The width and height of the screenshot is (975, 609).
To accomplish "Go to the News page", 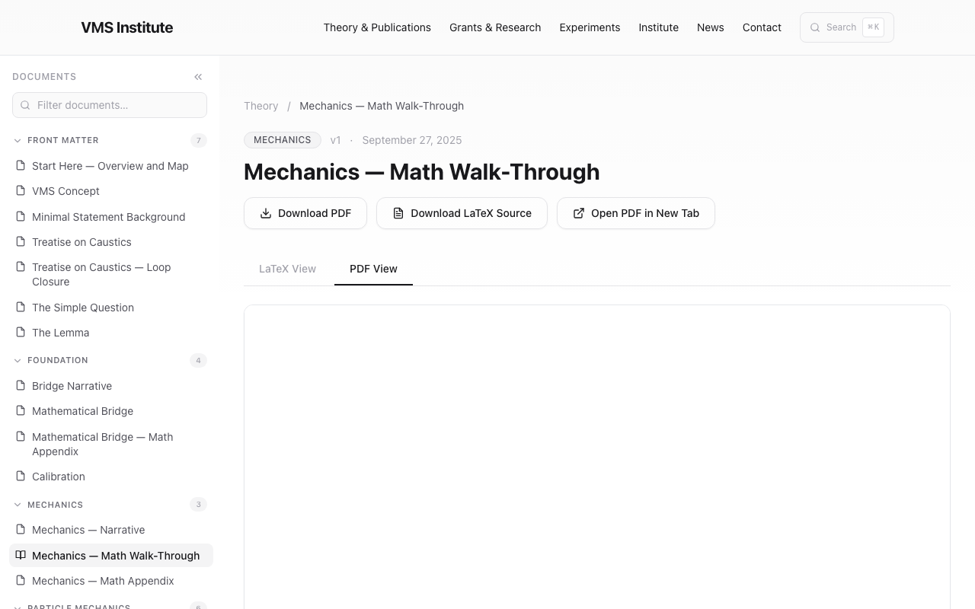I will (x=710, y=27).
